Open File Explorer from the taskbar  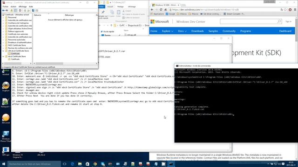(x=80, y=164)
